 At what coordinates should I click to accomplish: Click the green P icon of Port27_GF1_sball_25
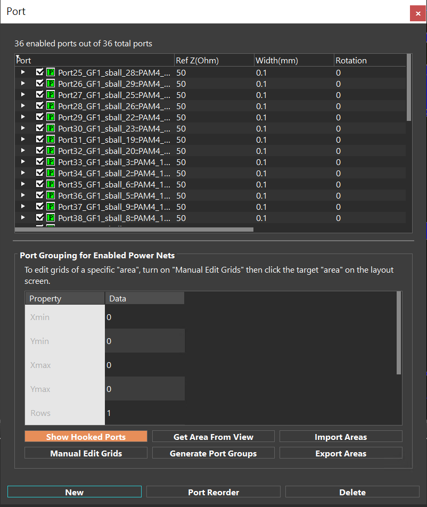point(51,94)
